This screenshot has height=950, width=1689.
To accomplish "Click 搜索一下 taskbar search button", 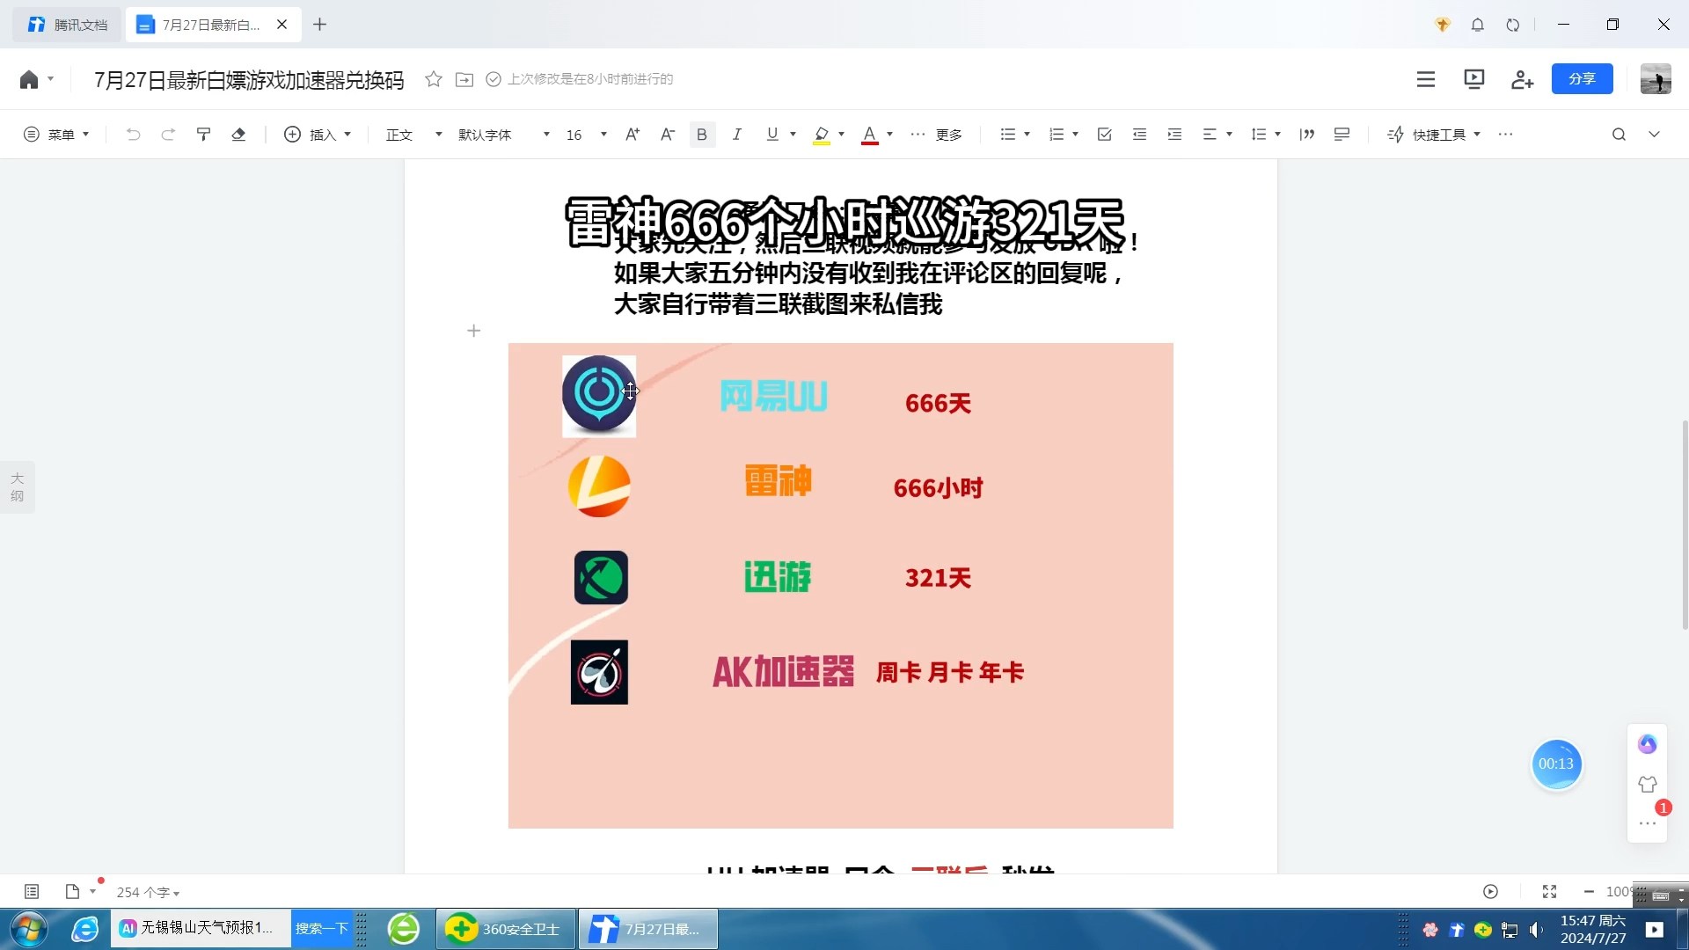I will pyautogui.click(x=321, y=929).
